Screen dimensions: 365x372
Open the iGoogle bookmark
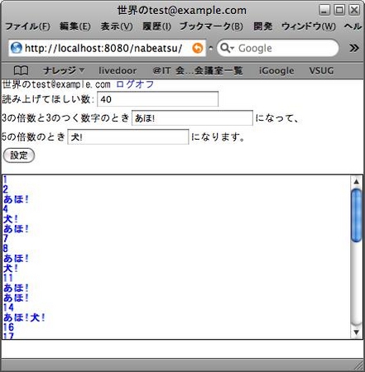[x=276, y=70]
